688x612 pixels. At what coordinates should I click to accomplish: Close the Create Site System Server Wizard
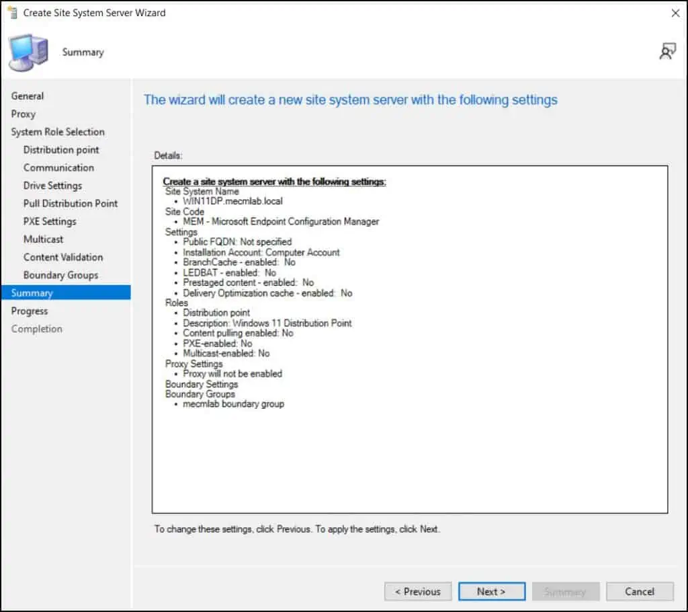click(x=675, y=13)
